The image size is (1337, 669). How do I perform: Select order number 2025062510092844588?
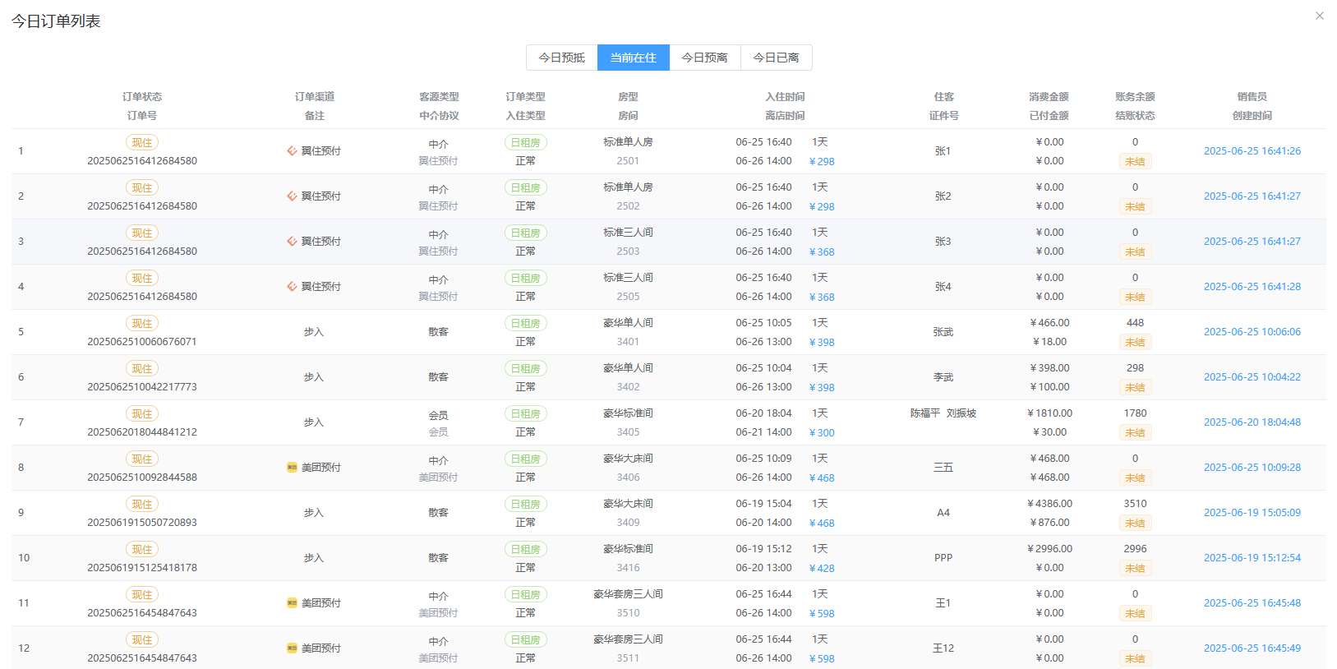tap(142, 478)
